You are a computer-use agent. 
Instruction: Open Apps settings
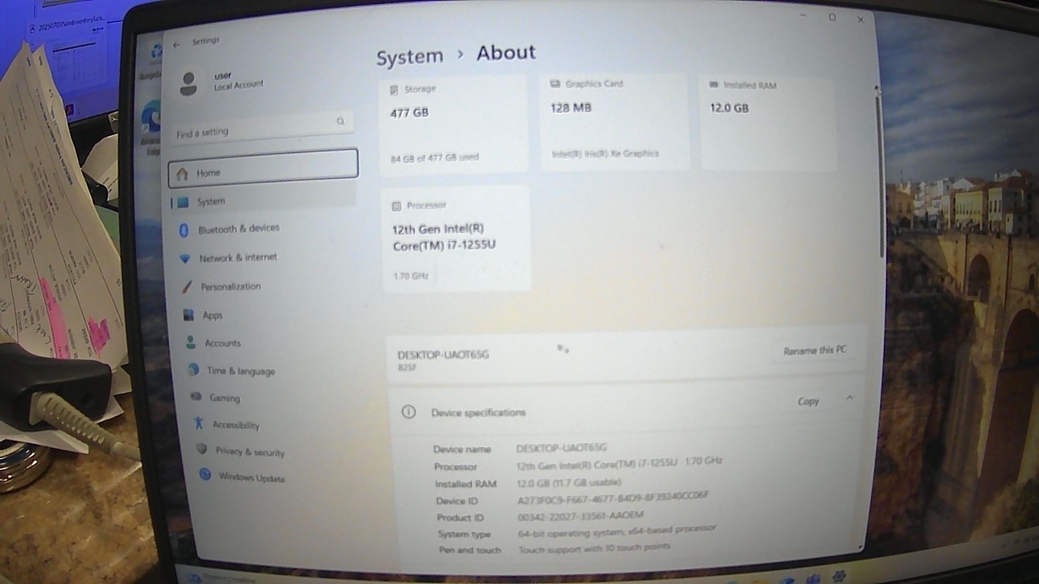pos(212,315)
